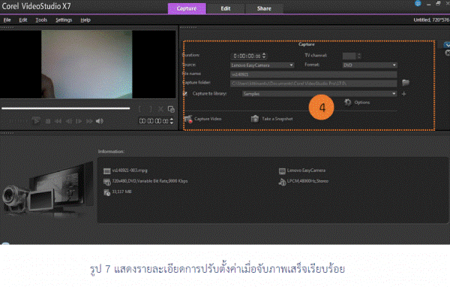Open the Settings menu

64,20
